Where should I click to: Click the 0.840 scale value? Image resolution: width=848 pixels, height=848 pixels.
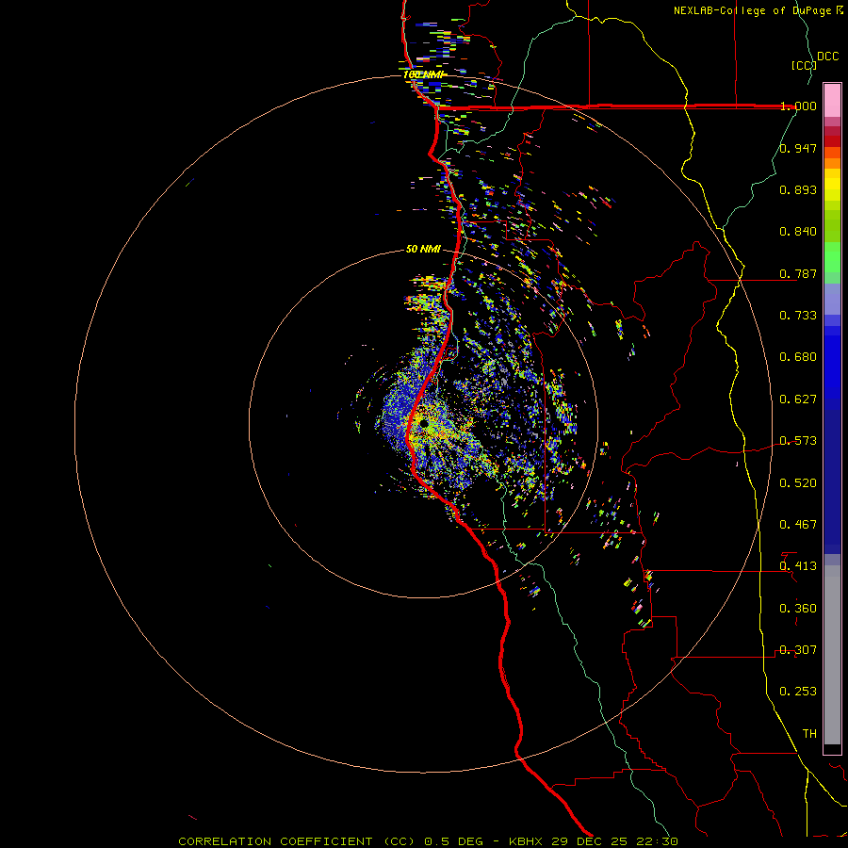798,232
